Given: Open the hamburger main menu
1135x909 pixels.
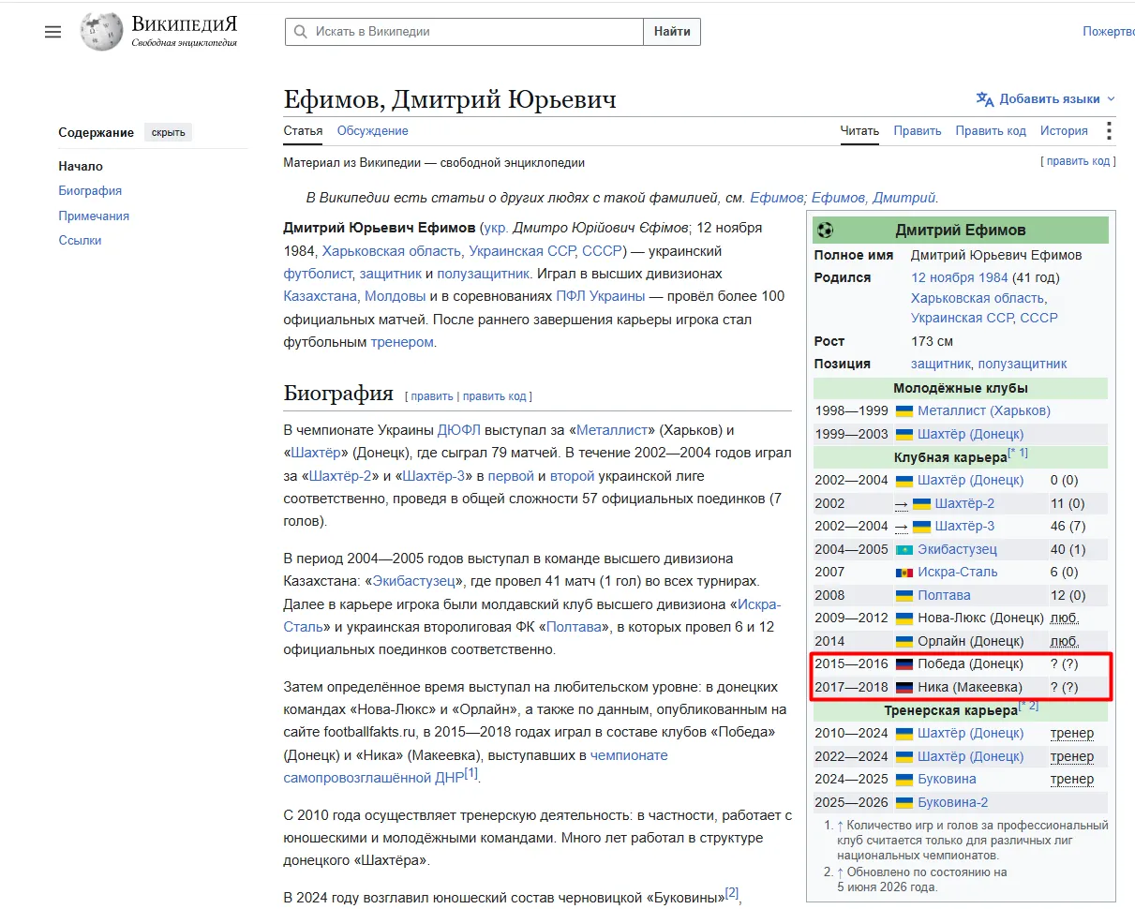Looking at the screenshot, I should click(52, 32).
